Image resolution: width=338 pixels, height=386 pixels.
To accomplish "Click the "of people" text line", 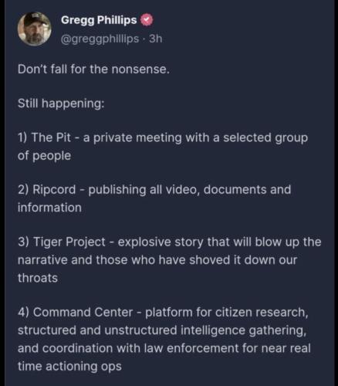I will (44, 156).
